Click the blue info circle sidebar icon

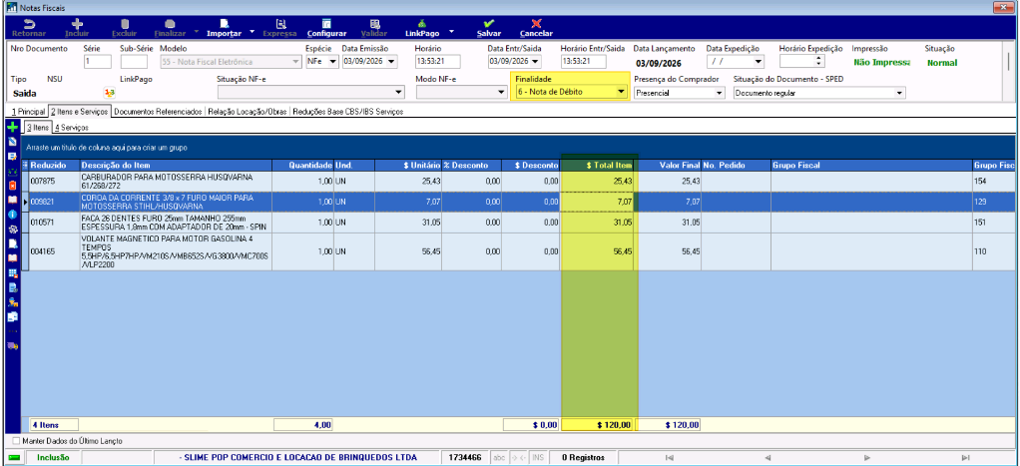click(x=12, y=215)
